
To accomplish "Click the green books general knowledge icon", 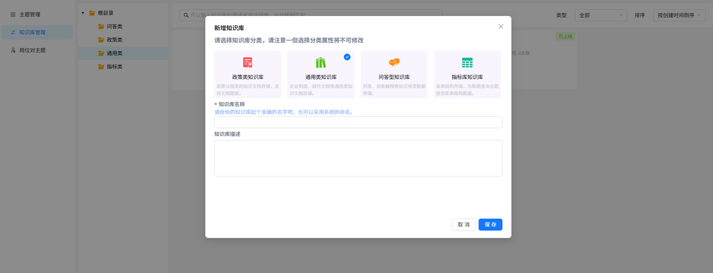I will coord(321,63).
